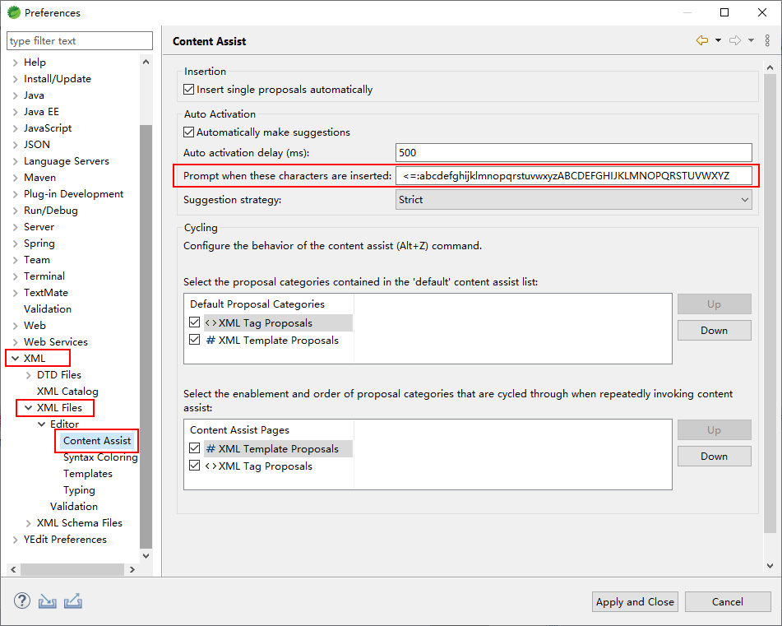
Task: Expand the Java EE tree node
Action: click(16, 112)
